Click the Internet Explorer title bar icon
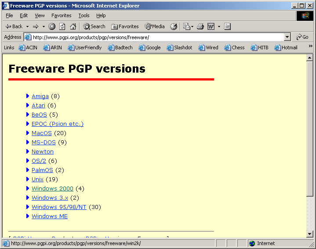Screen dimensions: 316x249 pos(6,5)
